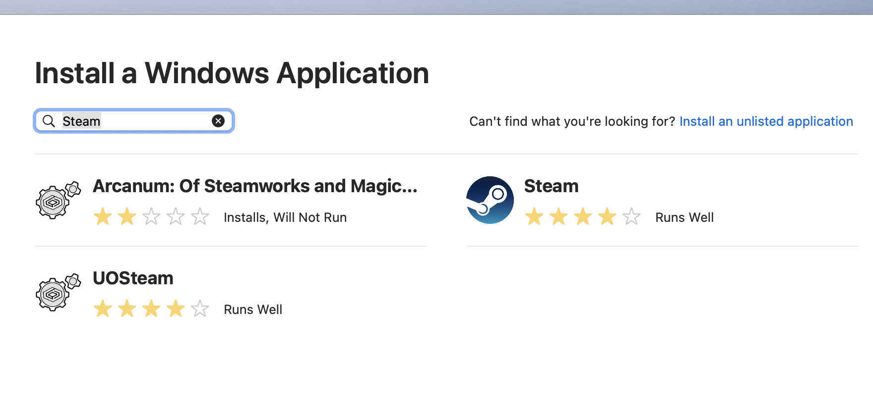Click the magnifying glass search icon
873x413 pixels.
click(x=49, y=121)
